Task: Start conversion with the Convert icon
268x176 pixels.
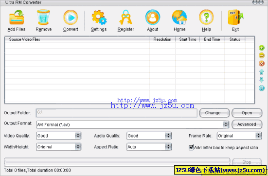Action: click(71, 17)
